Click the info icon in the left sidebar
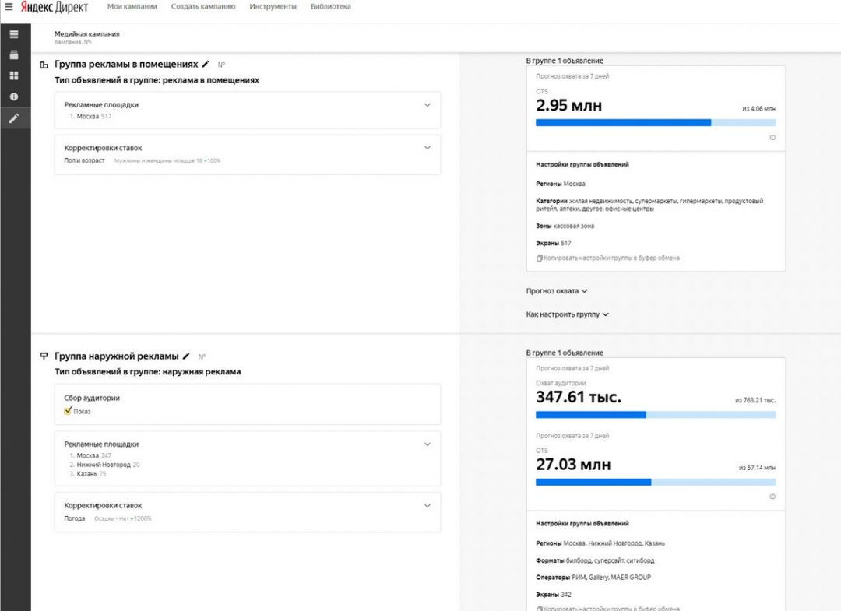The image size is (841, 611). click(x=13, y=97)
